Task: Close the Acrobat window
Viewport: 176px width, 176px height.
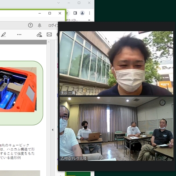Action: tap(60, 13)
